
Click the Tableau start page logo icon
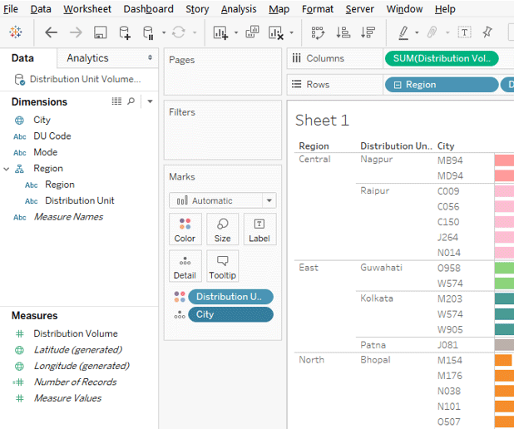(x=16, y=32)
